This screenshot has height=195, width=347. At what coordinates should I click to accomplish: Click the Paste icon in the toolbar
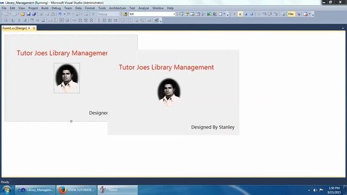pos(53,14)
